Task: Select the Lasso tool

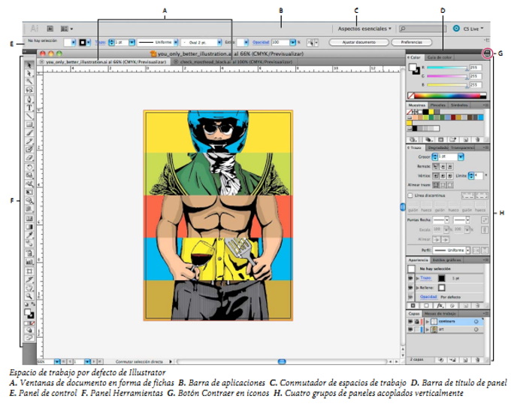Action: click(29, 90)
